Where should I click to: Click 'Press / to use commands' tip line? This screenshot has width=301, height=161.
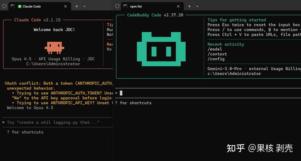click(x=254, y=30)
